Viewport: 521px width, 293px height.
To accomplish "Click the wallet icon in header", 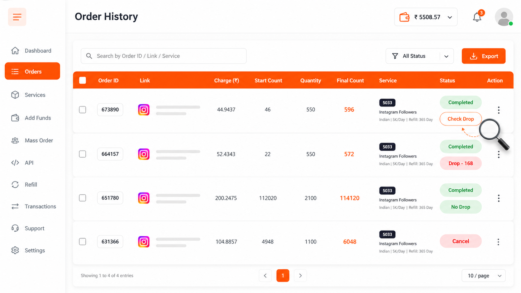I will point(404,17).
